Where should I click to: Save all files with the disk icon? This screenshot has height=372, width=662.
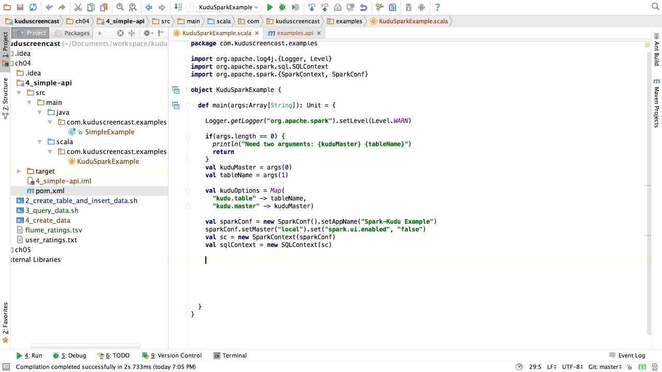pyautogui.click(x=20, y=7)
